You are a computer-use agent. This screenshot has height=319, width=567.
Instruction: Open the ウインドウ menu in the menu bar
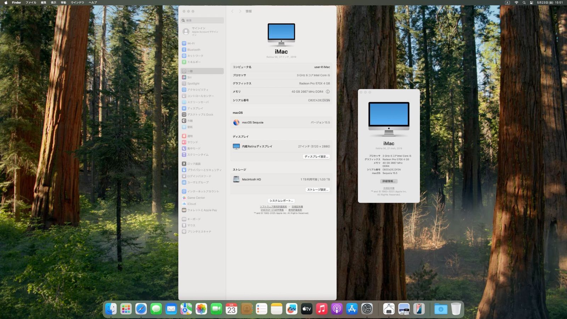coord(78,2)
